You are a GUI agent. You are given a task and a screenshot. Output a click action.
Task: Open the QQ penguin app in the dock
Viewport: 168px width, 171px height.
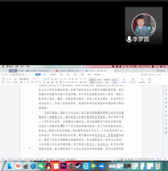pyautogui.click(x=48, y=166)
